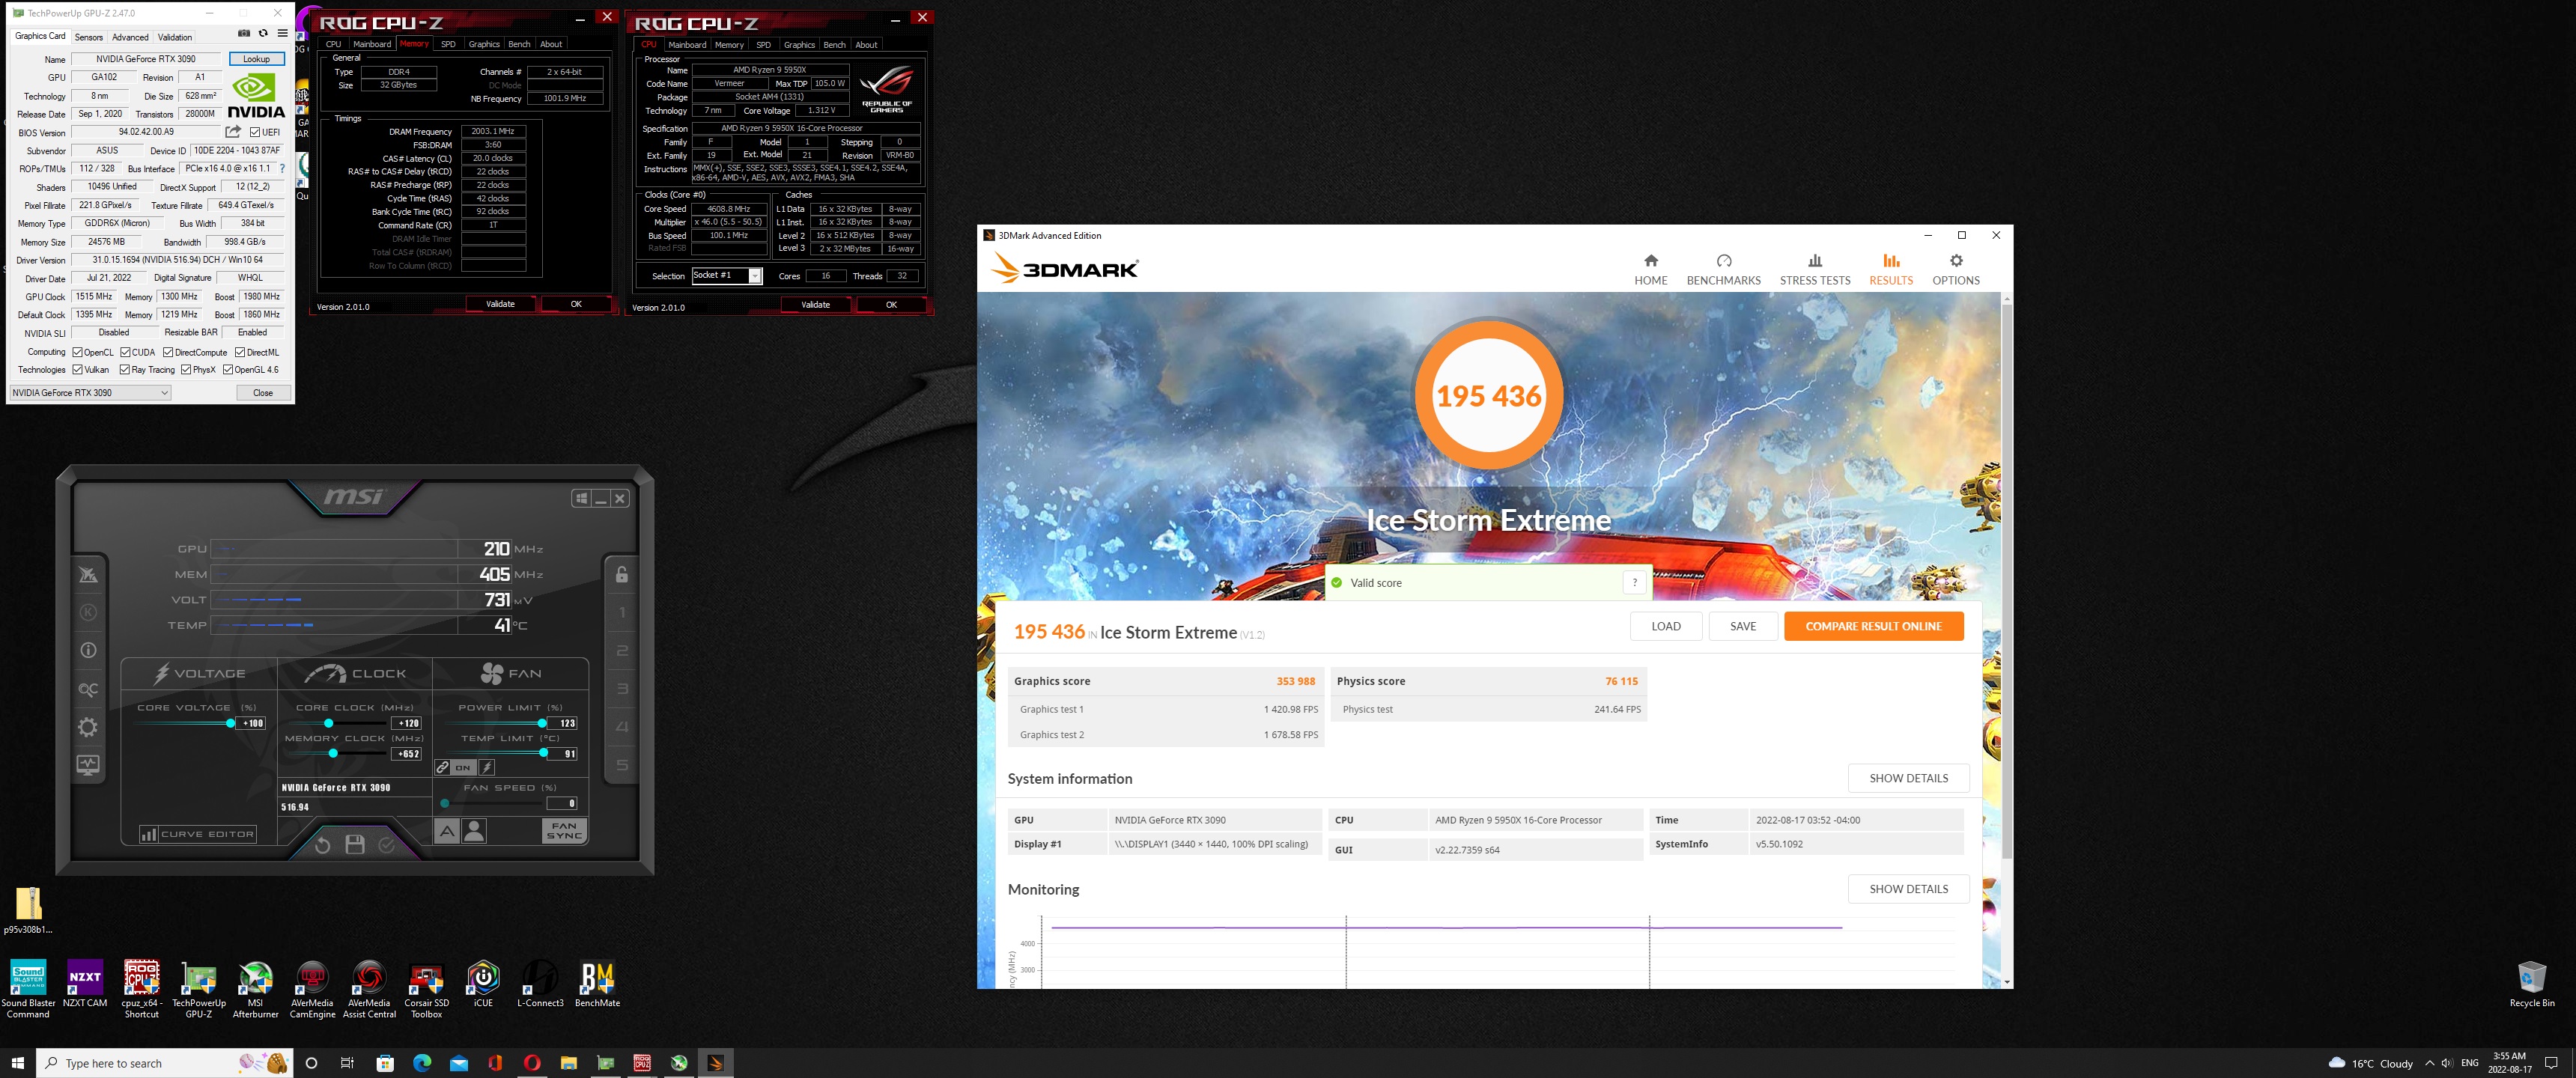
Task: Open 3DMark Stress Tests tab
Action: tap(1814, 270)
